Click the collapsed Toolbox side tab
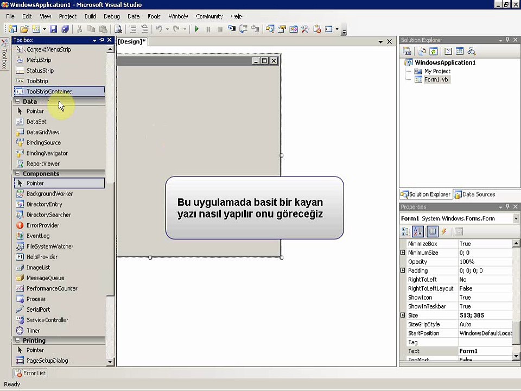The image size is (521, 391). [x=4, y=54]
